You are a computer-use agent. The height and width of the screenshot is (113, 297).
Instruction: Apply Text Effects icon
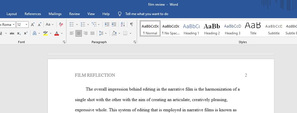pos(34,33)
